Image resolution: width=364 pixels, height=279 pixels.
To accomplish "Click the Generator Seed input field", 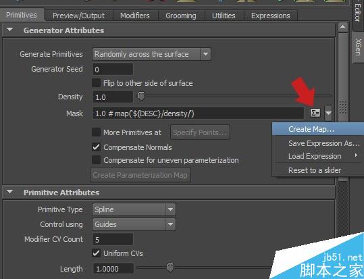I will coord(113,69).
